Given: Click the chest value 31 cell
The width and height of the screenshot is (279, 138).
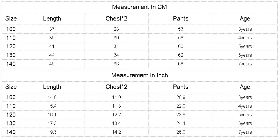Looking at the screenshot, I should tap(116, 46).
